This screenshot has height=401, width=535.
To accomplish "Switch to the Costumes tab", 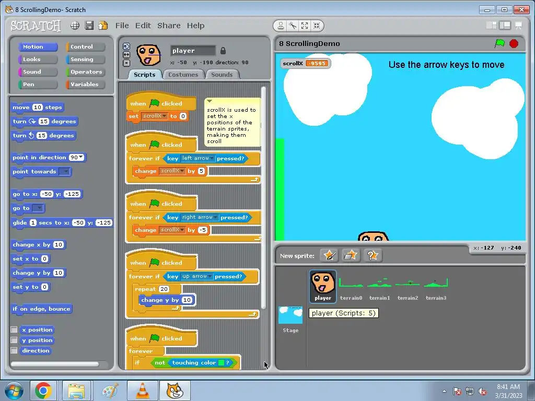I will click(183, 75).
